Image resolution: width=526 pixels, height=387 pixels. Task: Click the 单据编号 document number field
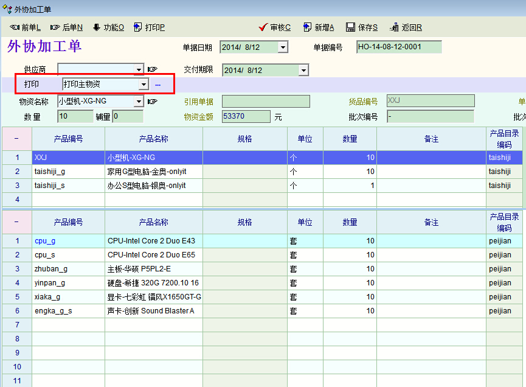pyautogui.click(x=399, y=47)
